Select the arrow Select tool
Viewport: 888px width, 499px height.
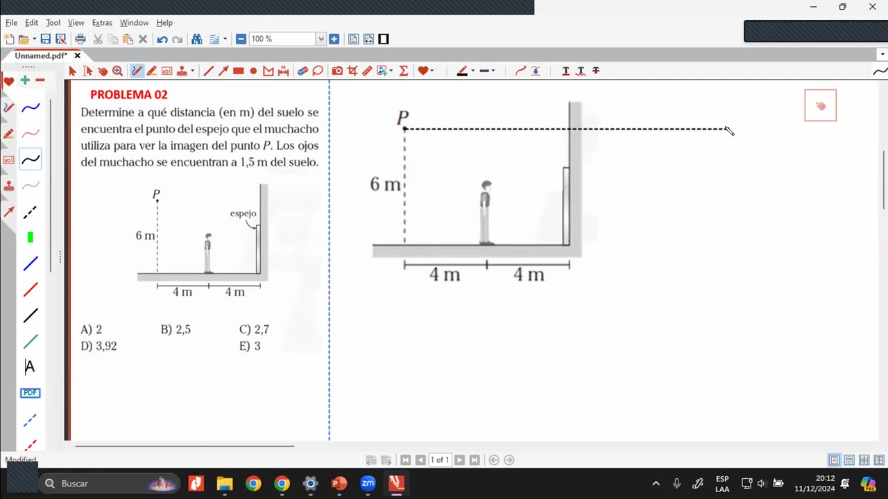click(72, 71)
